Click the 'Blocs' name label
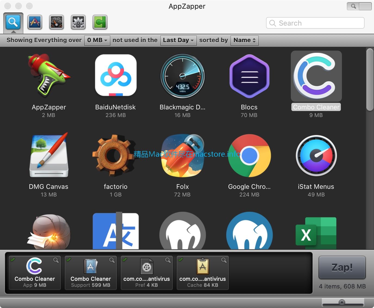 click(x=249, y=107)
